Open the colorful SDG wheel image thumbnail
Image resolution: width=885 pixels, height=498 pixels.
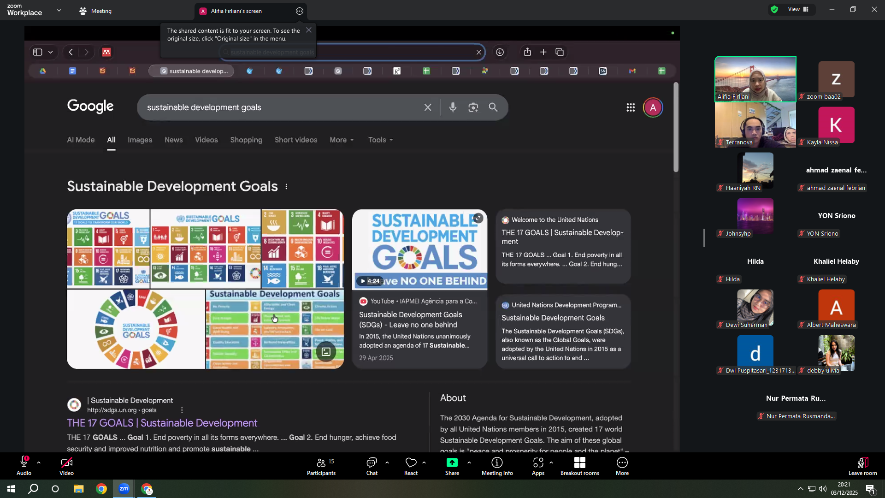point(136,329)
